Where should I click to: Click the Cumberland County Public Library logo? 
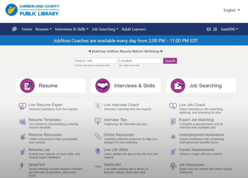tap(32, 10)
